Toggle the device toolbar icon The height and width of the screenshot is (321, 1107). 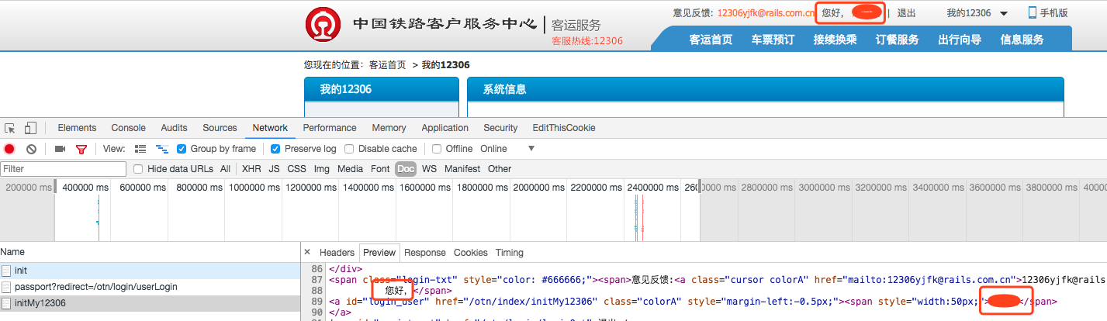(x=30, y=128)
